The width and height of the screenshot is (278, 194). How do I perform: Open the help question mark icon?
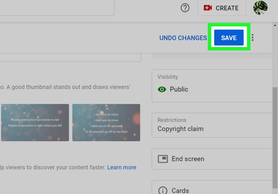pyautogui.click(x=185, y=8)
